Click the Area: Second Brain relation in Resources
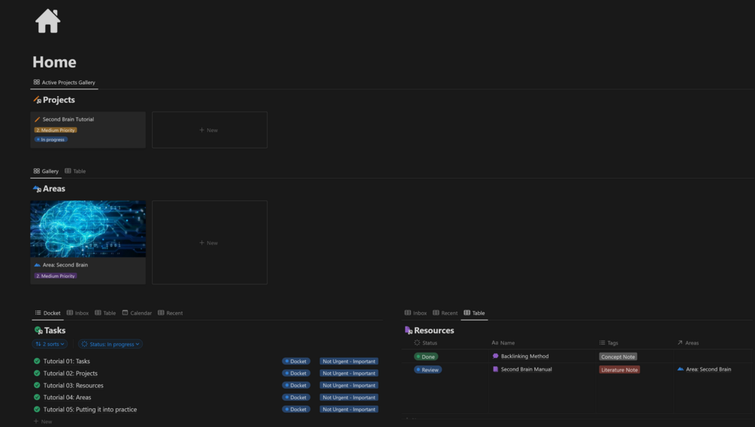This screenshot has height=427, width=755. [704, 369]
